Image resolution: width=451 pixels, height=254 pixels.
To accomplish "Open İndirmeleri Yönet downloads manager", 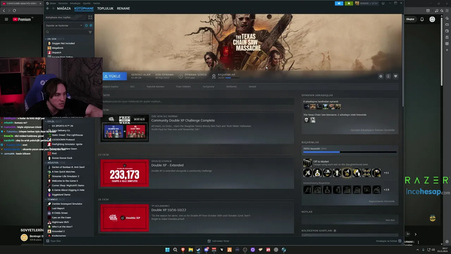I will pos(218,241).
